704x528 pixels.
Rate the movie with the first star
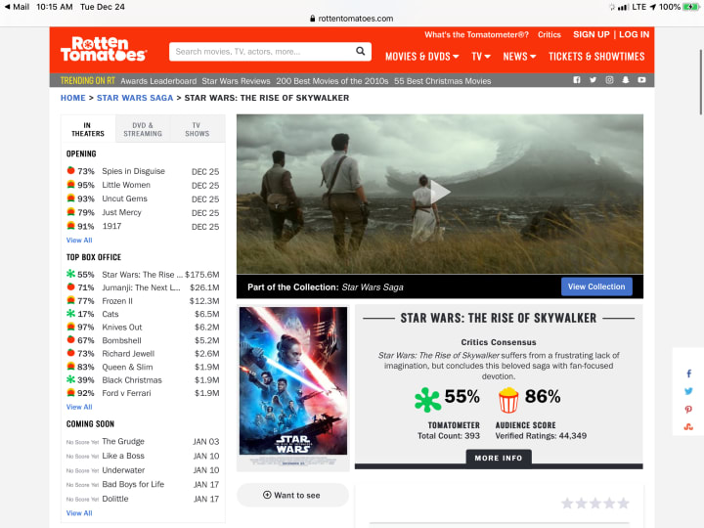567,503
